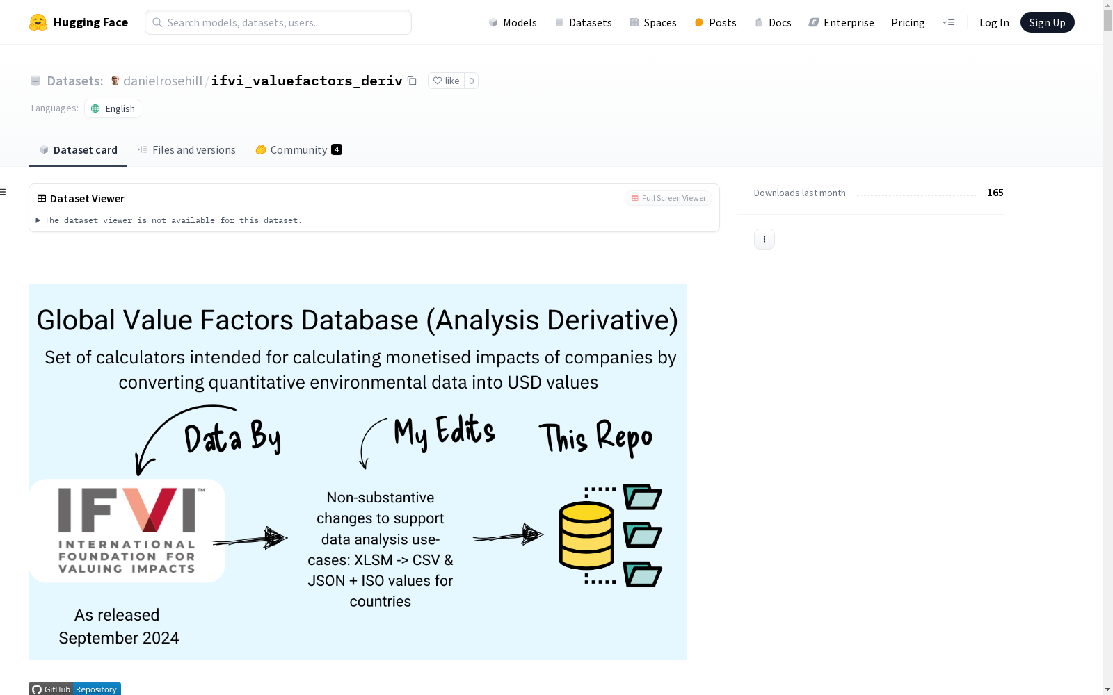
Task: Open Posts in the top navigation
Action: point(715,22)
